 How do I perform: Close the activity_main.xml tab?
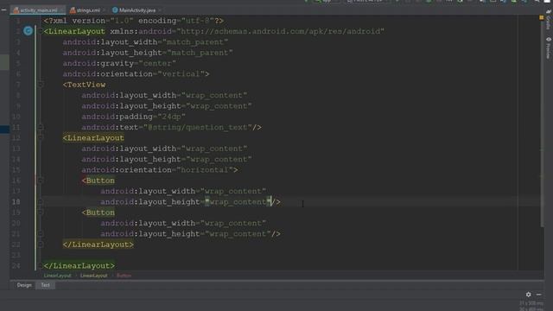click(x=61, y=10)
